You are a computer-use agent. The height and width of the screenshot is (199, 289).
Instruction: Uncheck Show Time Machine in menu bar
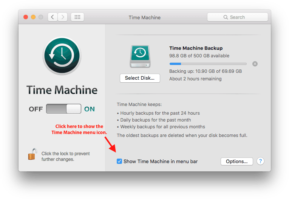[x=119, y=161]
